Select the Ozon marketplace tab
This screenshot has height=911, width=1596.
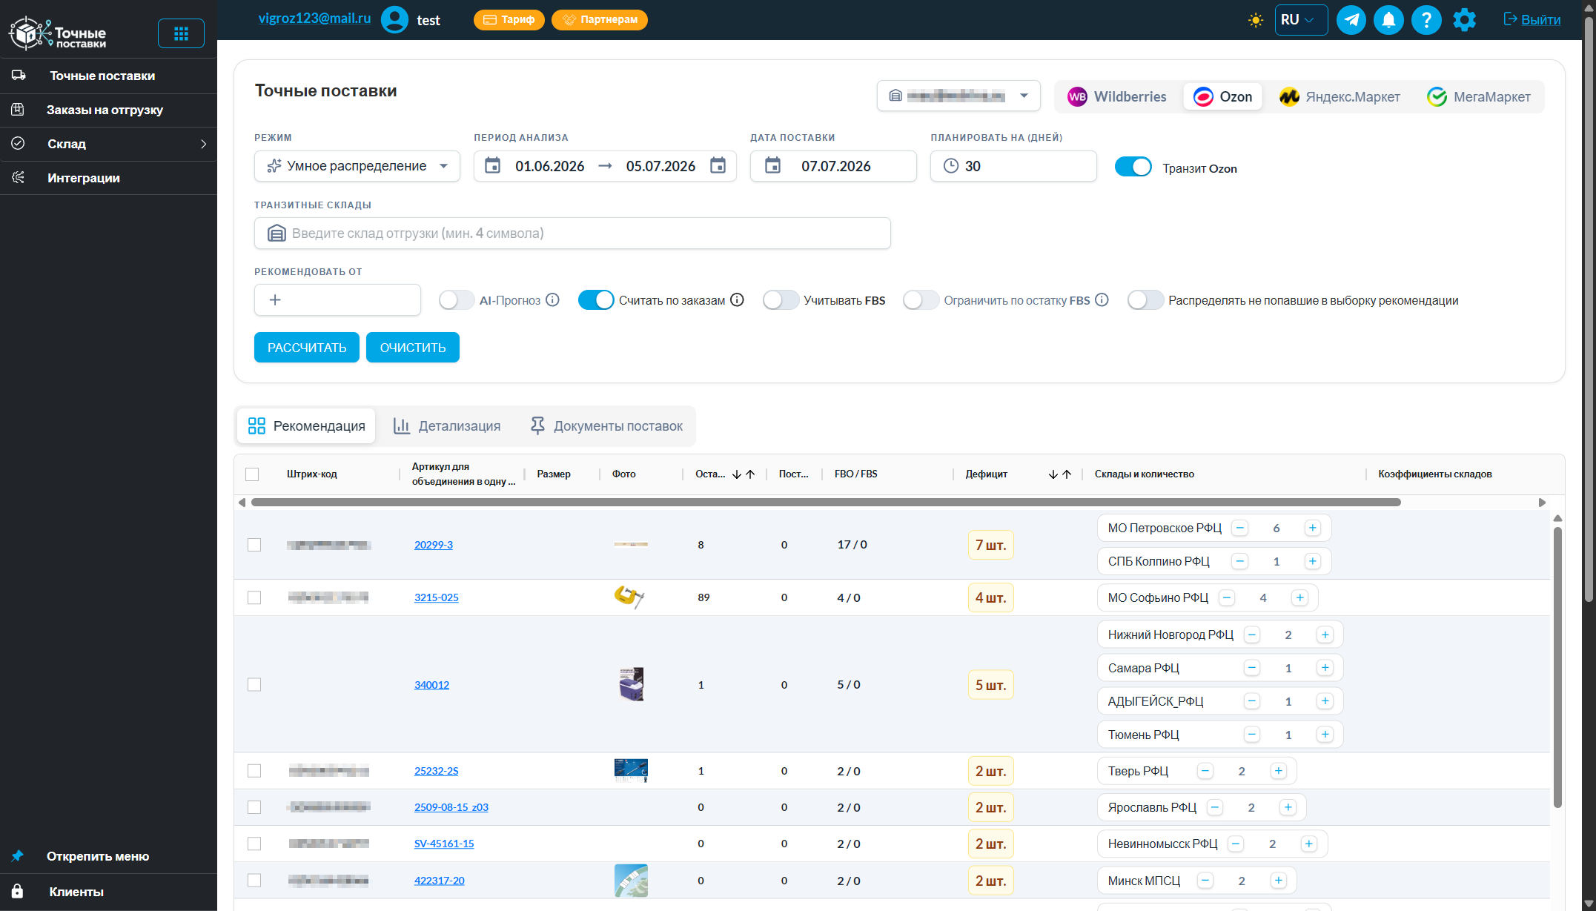coord(1222,97)
